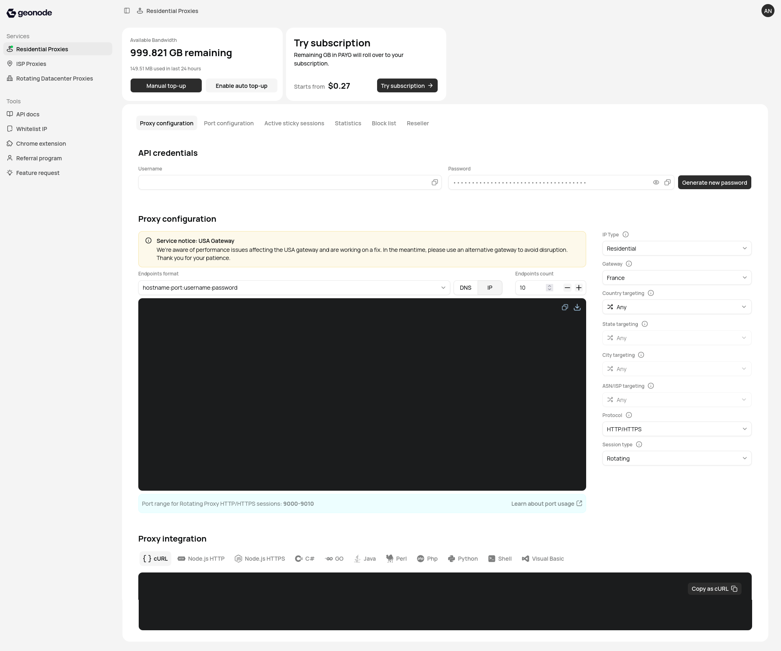This screenshot has height=651, width=781.
Task: Select Node.js HTTPS integration tab
Action: [260, 559]
